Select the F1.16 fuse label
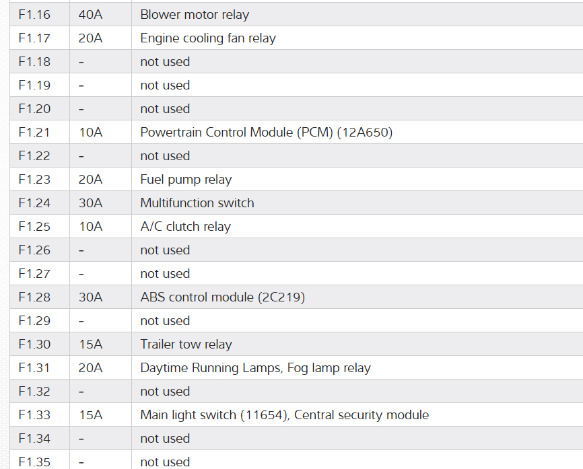Image resolution: width=583 pixels, height=469 pixels. pyautogui.click(x=34, y=15)
